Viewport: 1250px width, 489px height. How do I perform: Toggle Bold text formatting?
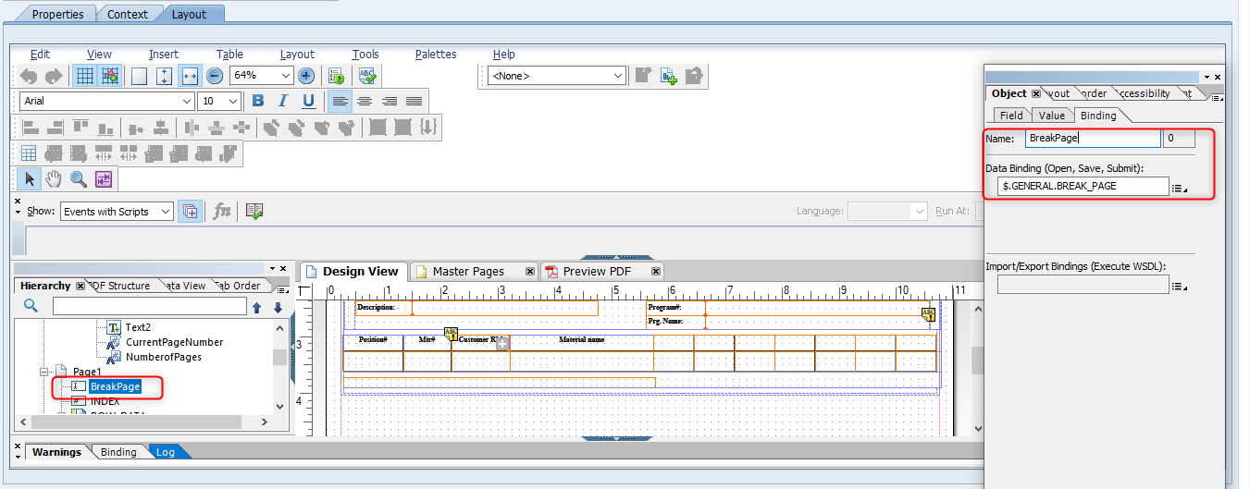coord(258,101)
